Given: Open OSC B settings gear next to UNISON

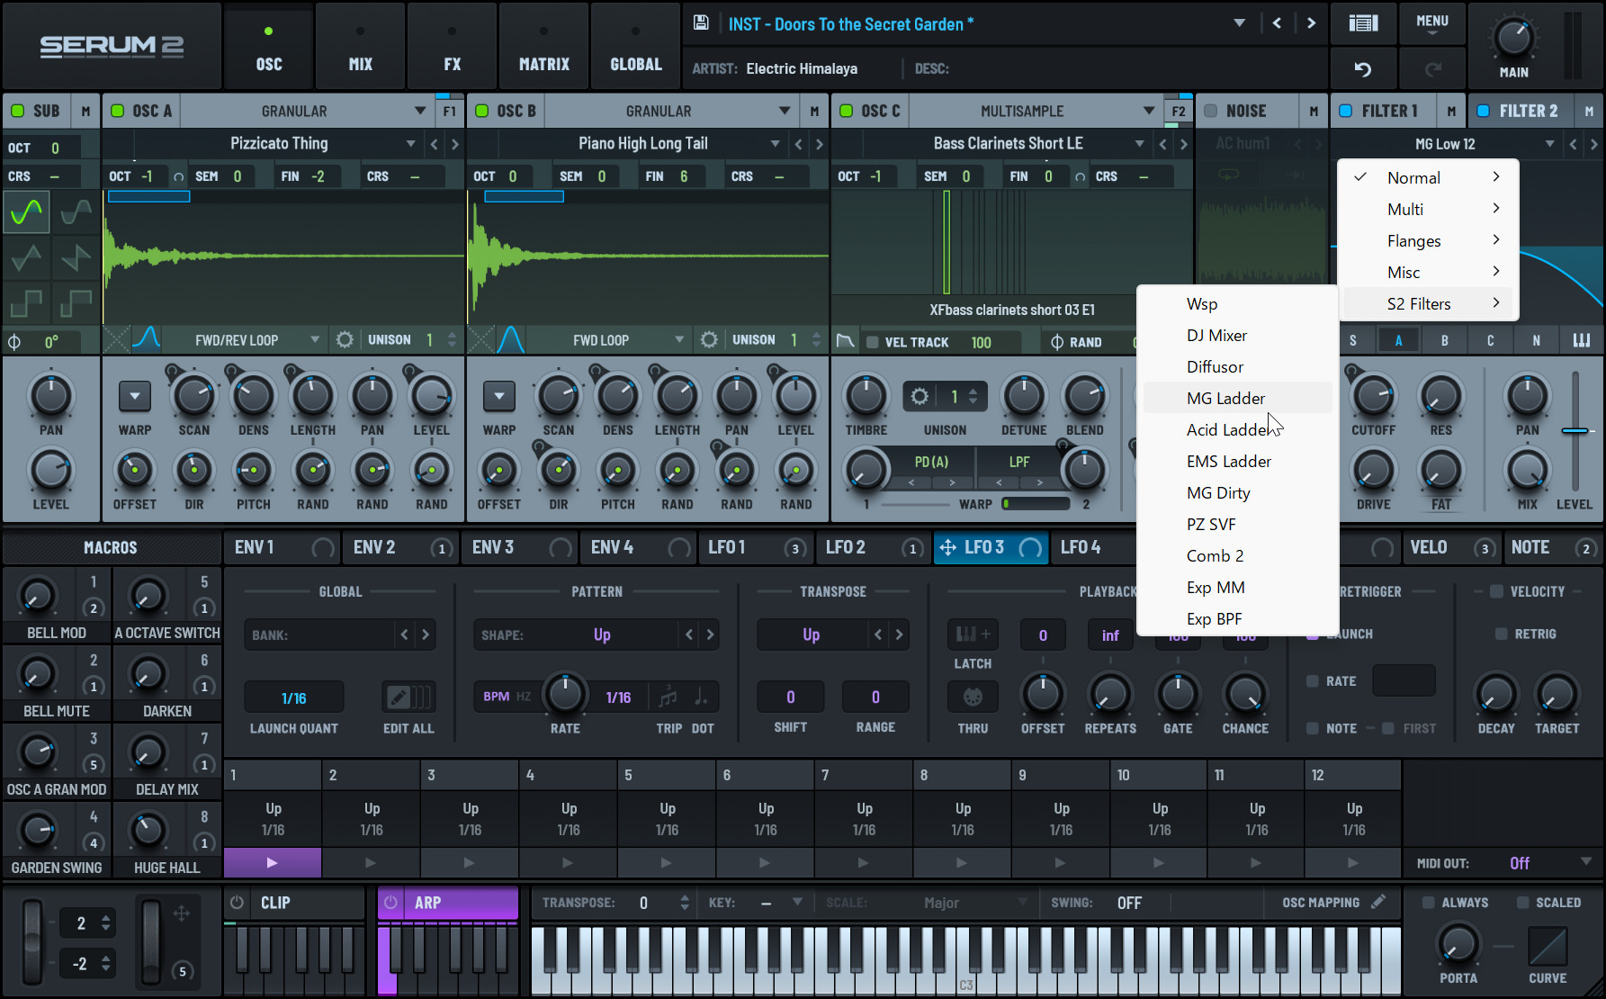Looking at the screenshot, I should point(709,340).
